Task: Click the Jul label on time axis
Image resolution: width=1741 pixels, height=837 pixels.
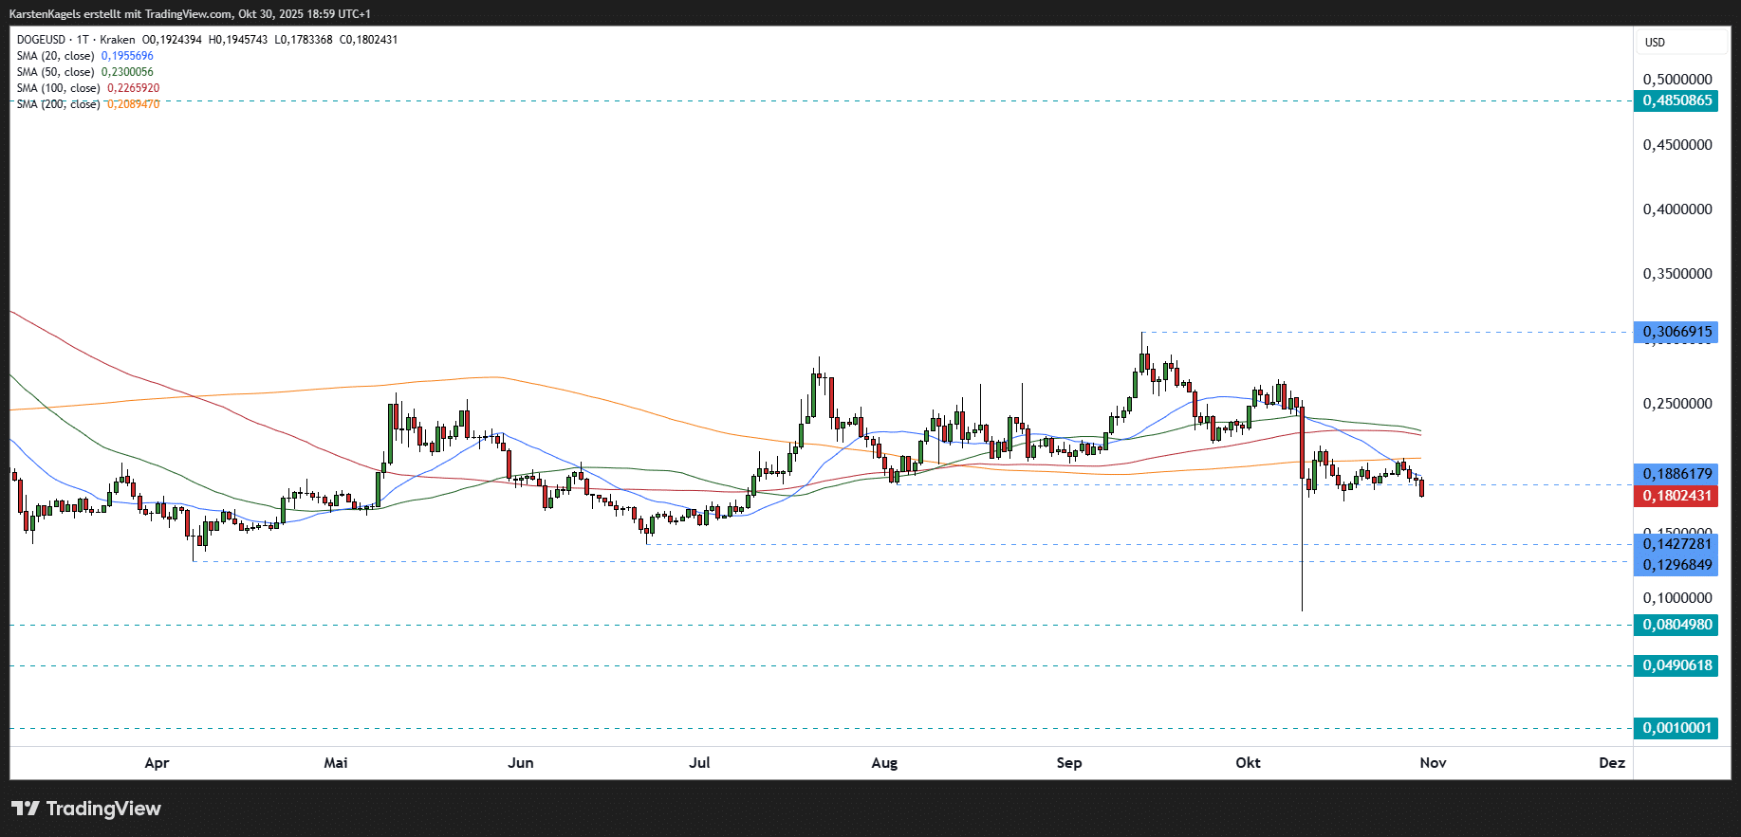Action: [x=699, y=763]
